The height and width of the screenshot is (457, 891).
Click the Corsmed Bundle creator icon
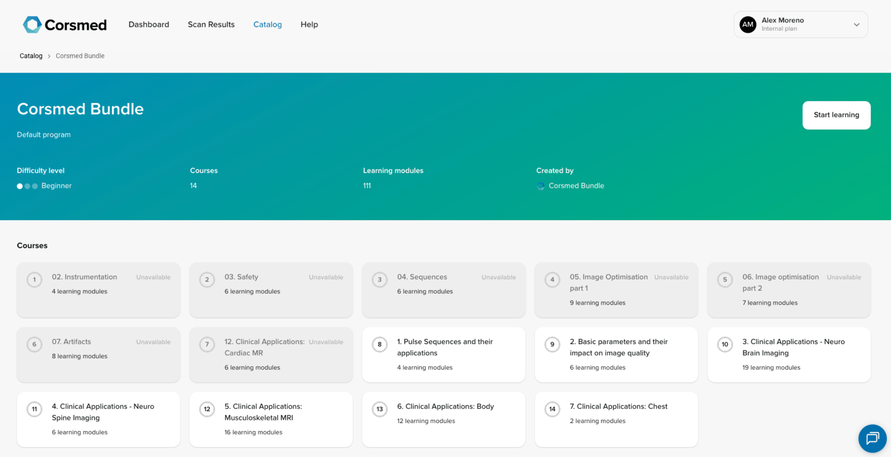(x=540, y=186)
